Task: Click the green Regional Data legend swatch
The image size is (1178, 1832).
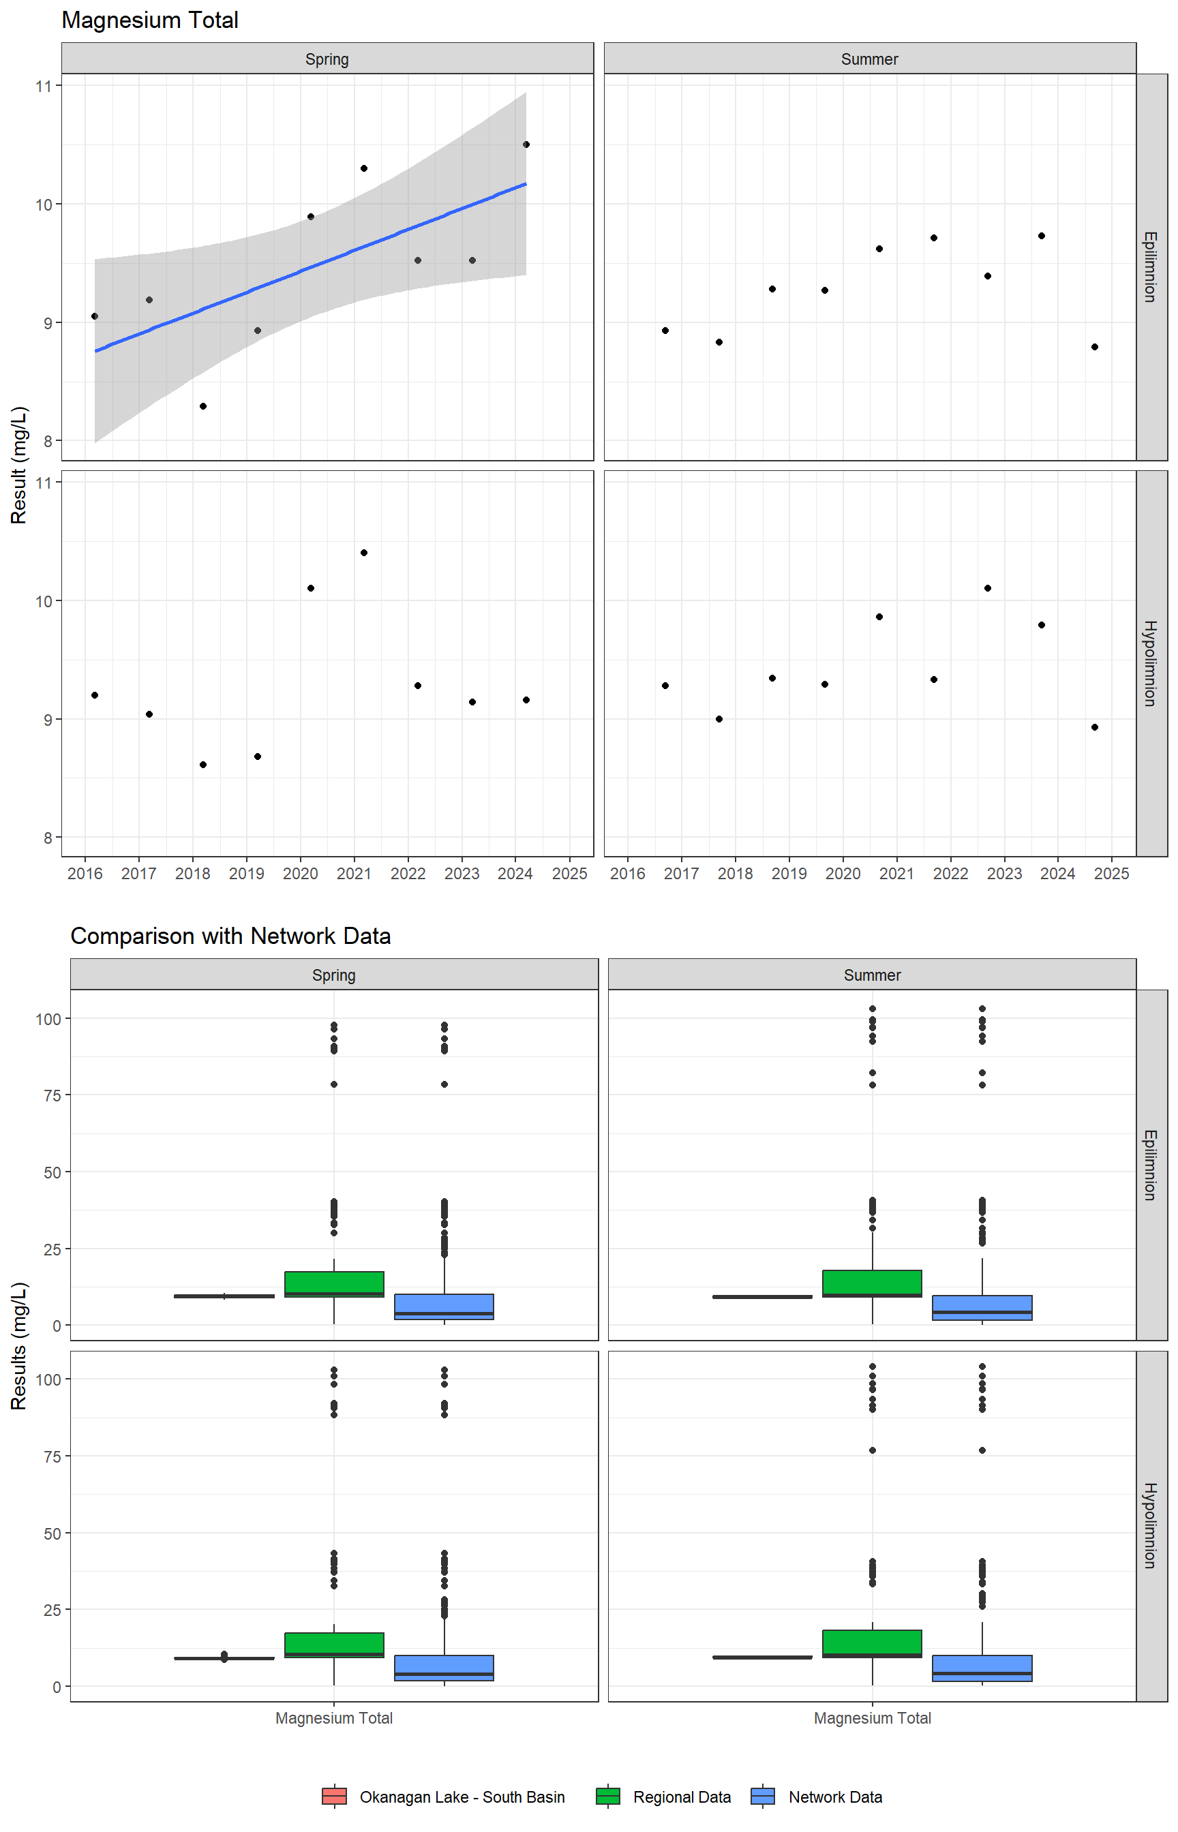Action: [608, 1796]
